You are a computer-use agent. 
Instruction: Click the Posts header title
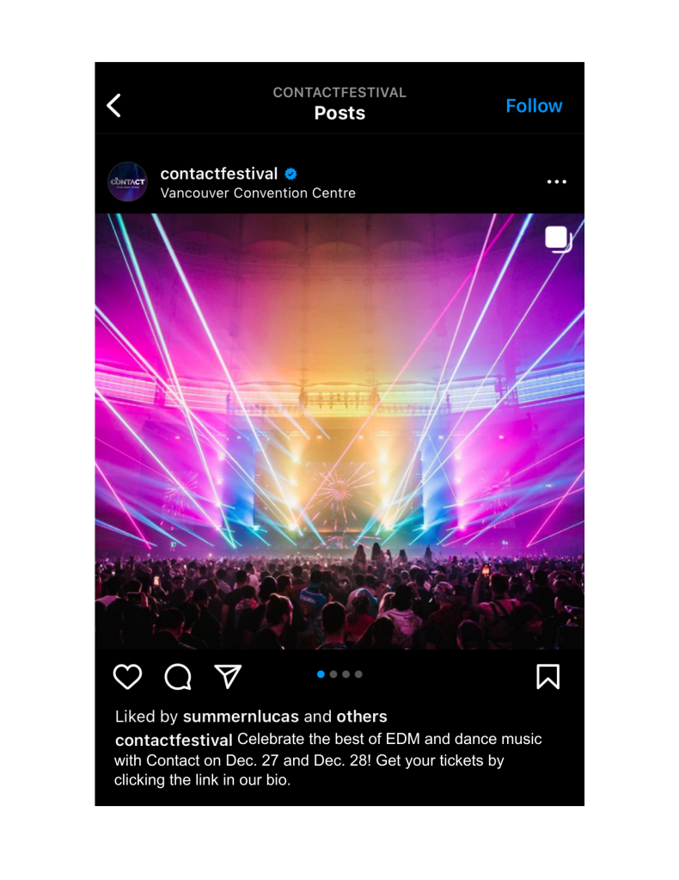[339, 113]
